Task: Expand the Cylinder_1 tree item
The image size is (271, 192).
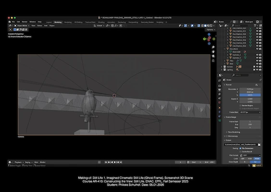Action: (x=228, y=55)
